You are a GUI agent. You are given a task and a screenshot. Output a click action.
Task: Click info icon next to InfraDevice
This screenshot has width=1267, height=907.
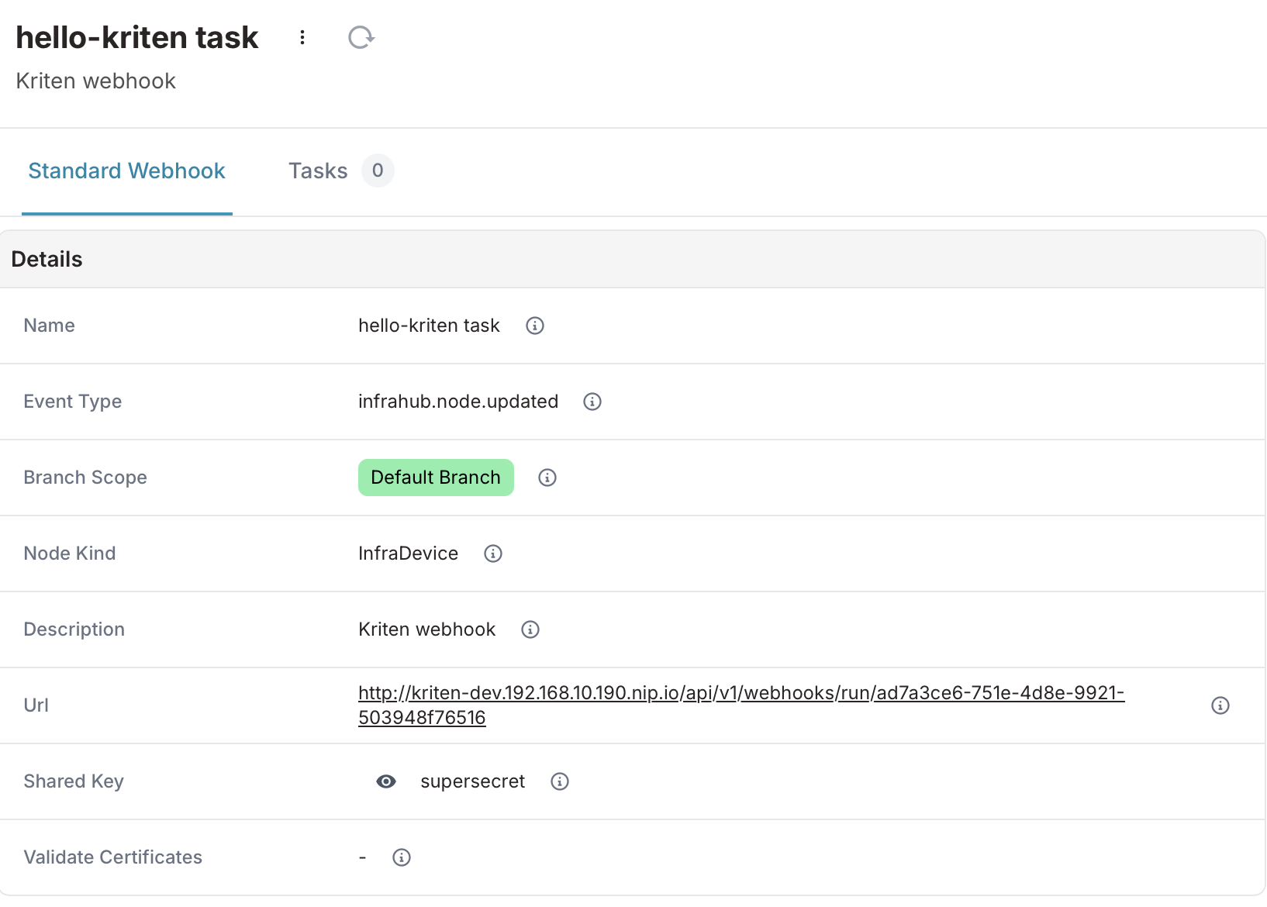click(493, 554)
